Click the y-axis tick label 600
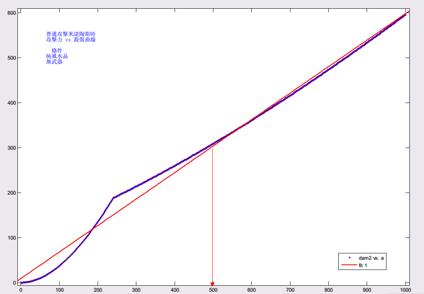This screenshot has height=294, width=424. tap(11, 13)
